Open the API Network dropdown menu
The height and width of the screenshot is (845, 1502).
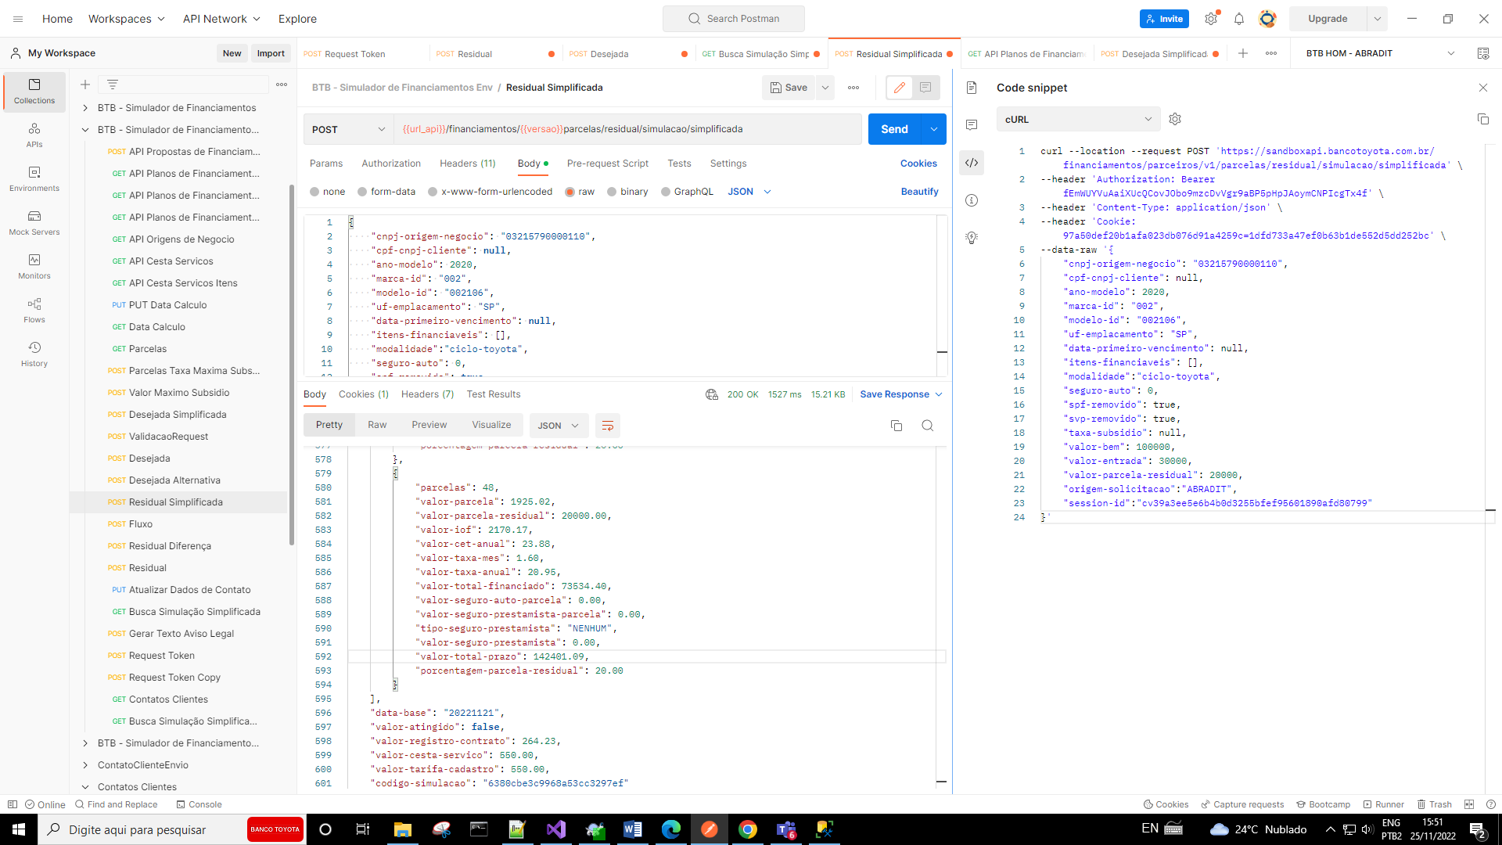pyautogui.click(x=221, y=19)
